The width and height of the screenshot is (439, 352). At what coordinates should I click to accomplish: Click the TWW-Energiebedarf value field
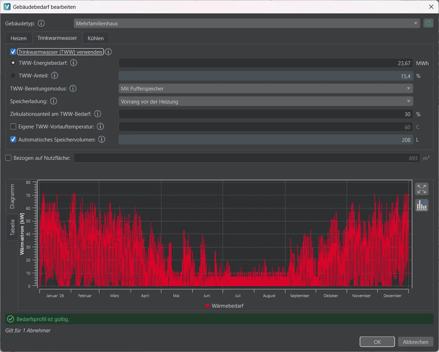tap(266, 63)
